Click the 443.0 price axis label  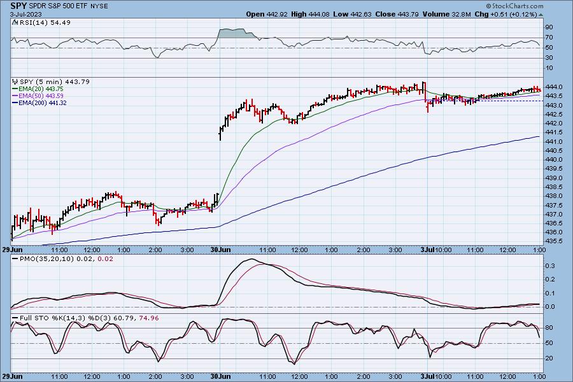coord(554,105)
